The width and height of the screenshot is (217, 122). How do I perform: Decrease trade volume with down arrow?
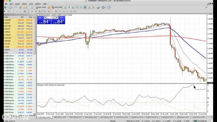pos(45,18)
